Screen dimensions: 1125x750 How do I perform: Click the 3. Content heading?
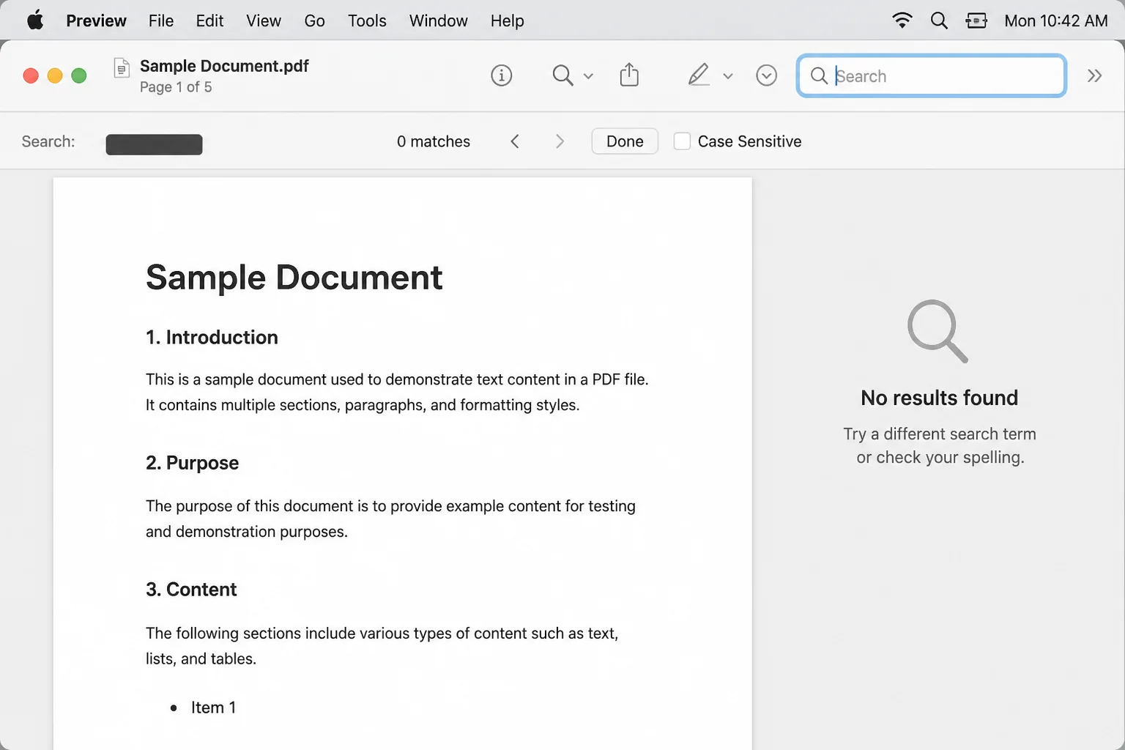pyautogui.click(x=191, y=590)
